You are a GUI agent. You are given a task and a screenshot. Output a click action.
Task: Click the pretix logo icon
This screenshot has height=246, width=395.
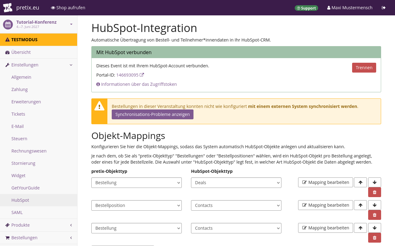[8, 8]
